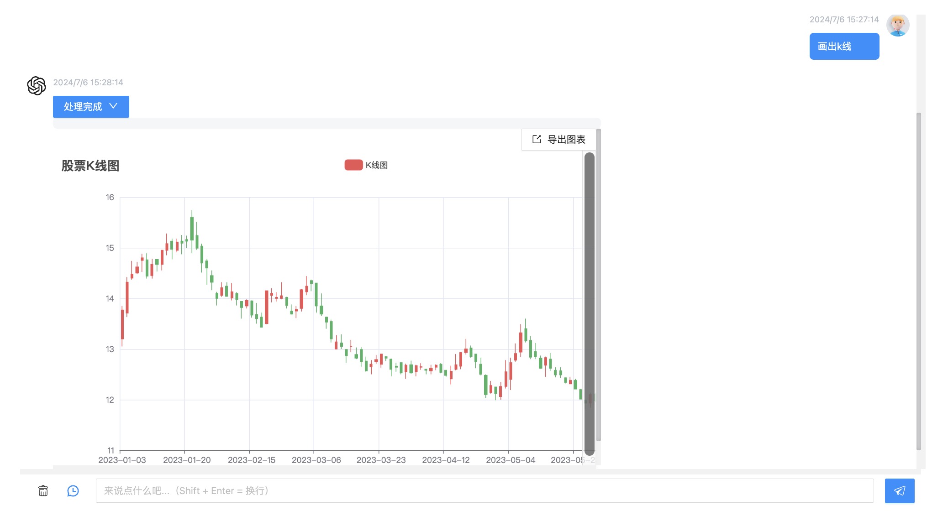This screenshot has width=927, height=521.
Task: Click the OpenAI assistant logo icon
Action: tap(37, 86)
